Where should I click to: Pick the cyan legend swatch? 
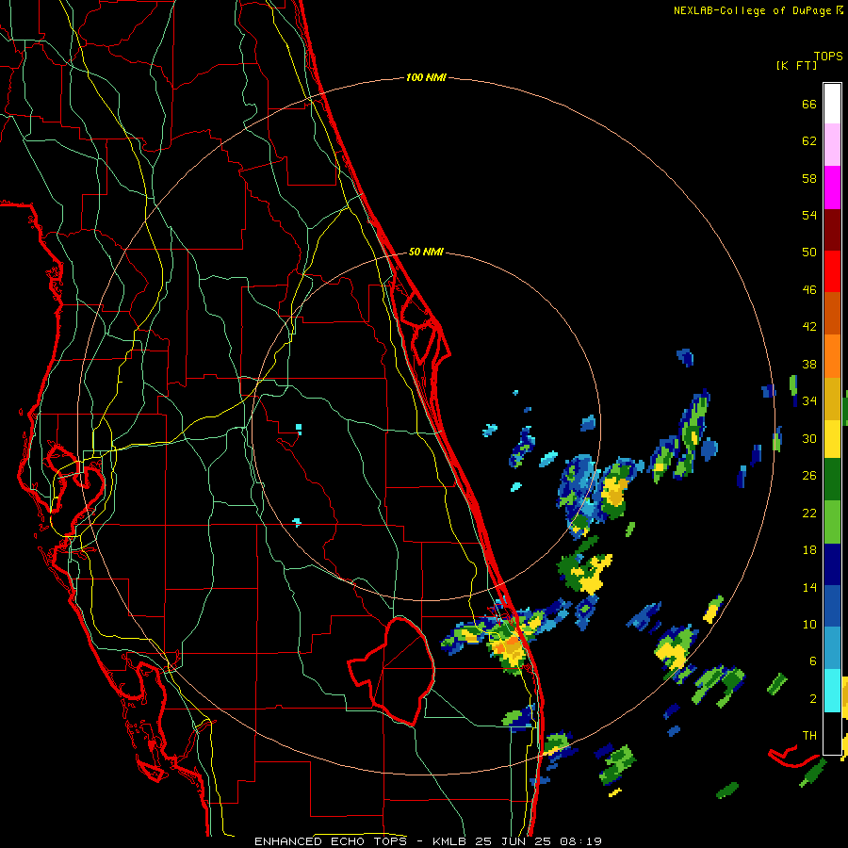[x=832, y=691]
